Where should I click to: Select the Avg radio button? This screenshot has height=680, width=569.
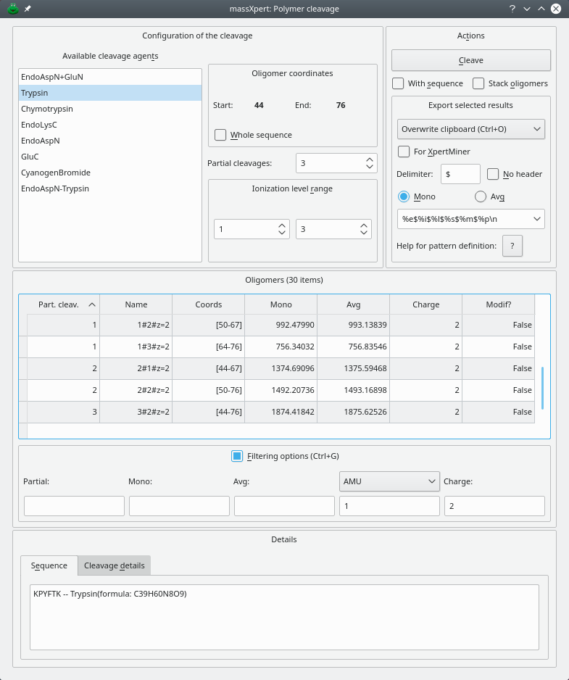(481, 196)
